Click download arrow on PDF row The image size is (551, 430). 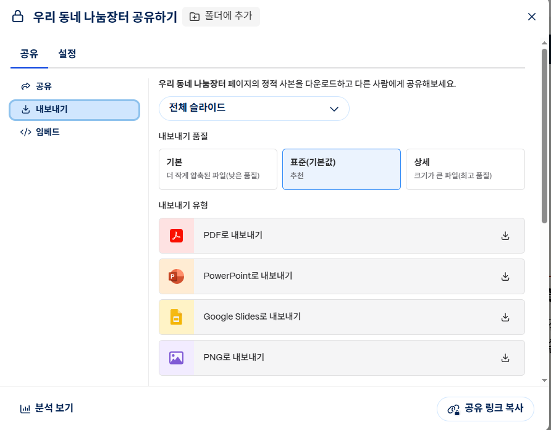click(505, 236)
